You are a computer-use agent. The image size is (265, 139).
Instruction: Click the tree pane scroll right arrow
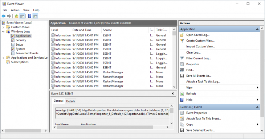pyautogui.click(x=45, y=131)
